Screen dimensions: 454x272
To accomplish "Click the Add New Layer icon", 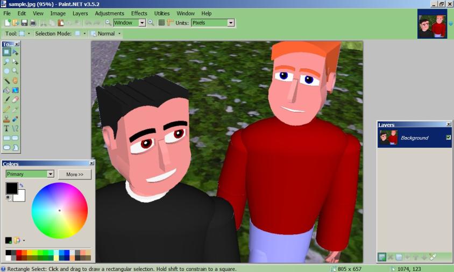I will pos(382,257).
